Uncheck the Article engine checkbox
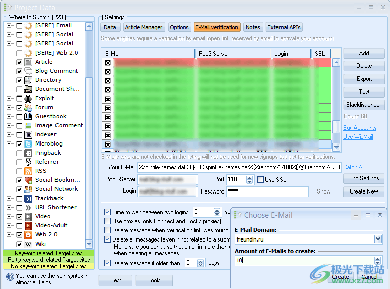The image size is (390, 289). coord(19,62)
